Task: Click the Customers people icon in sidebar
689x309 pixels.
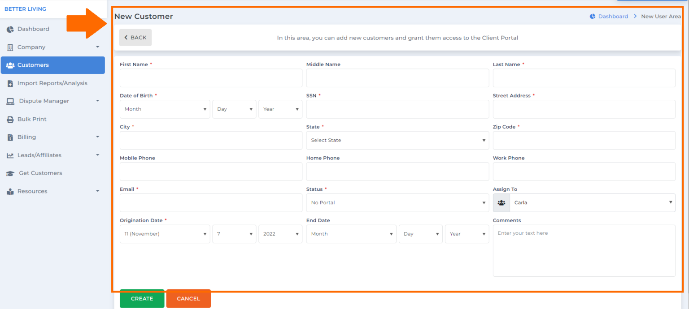Action: tap(10, 65)
